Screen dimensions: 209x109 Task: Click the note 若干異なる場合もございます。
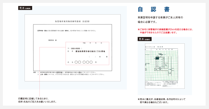154,102
